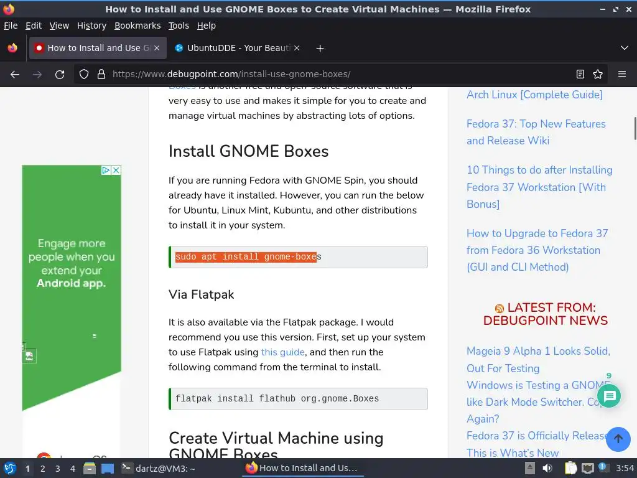Open the tracking protection shield icon

click(84, 75)
